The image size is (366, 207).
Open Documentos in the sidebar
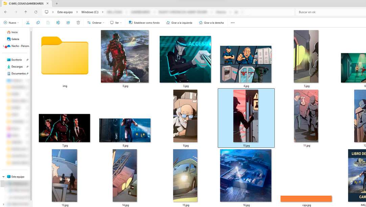pos(19,74)
